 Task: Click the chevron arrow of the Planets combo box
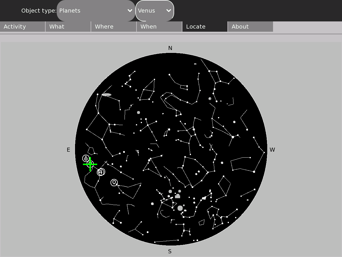point(130,11)
